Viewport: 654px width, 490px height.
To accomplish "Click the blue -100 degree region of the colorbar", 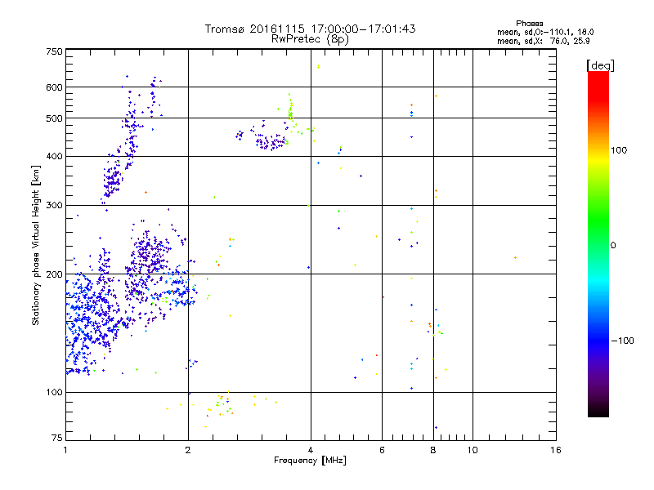I will (598, 341).
